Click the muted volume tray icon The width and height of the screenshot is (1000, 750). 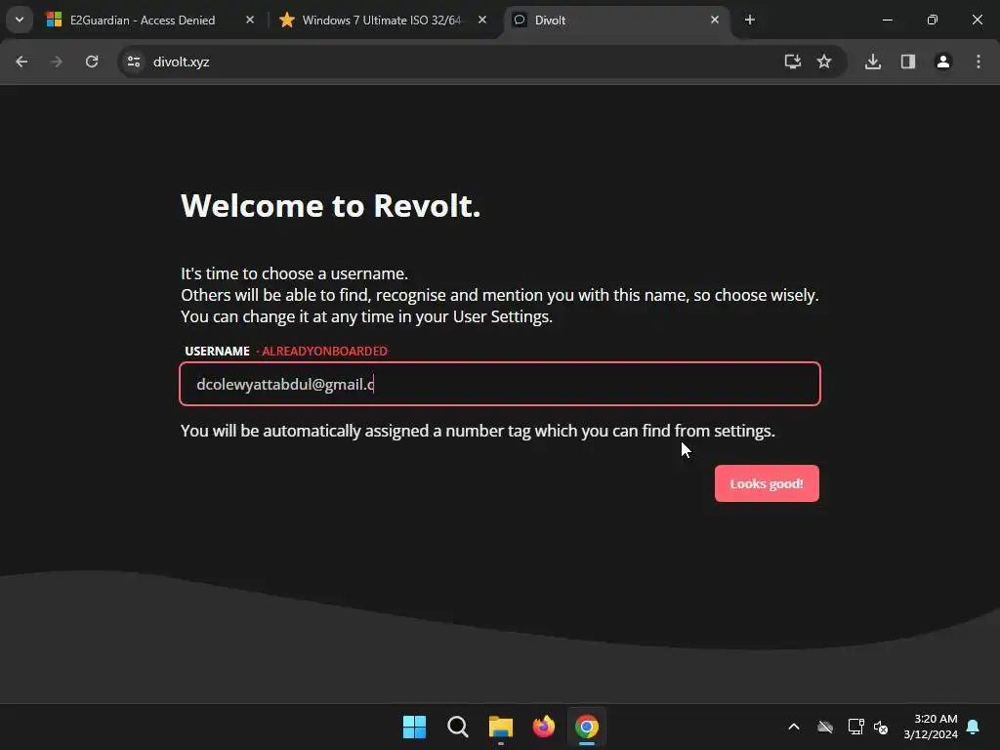[881, 727]
